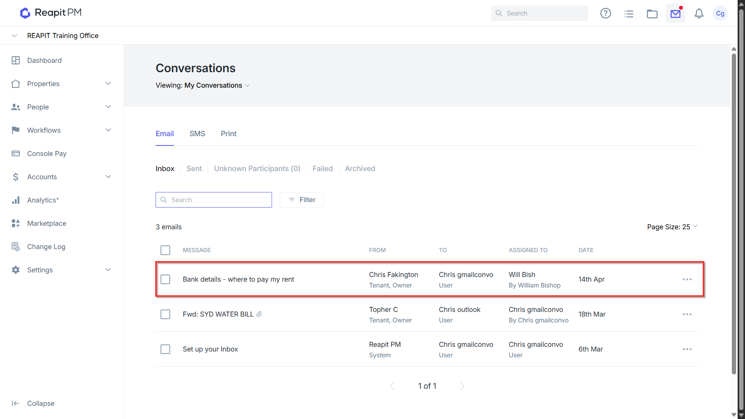Open more options for Set up your Inbox
745x419 pixels.
pos(687,349)
